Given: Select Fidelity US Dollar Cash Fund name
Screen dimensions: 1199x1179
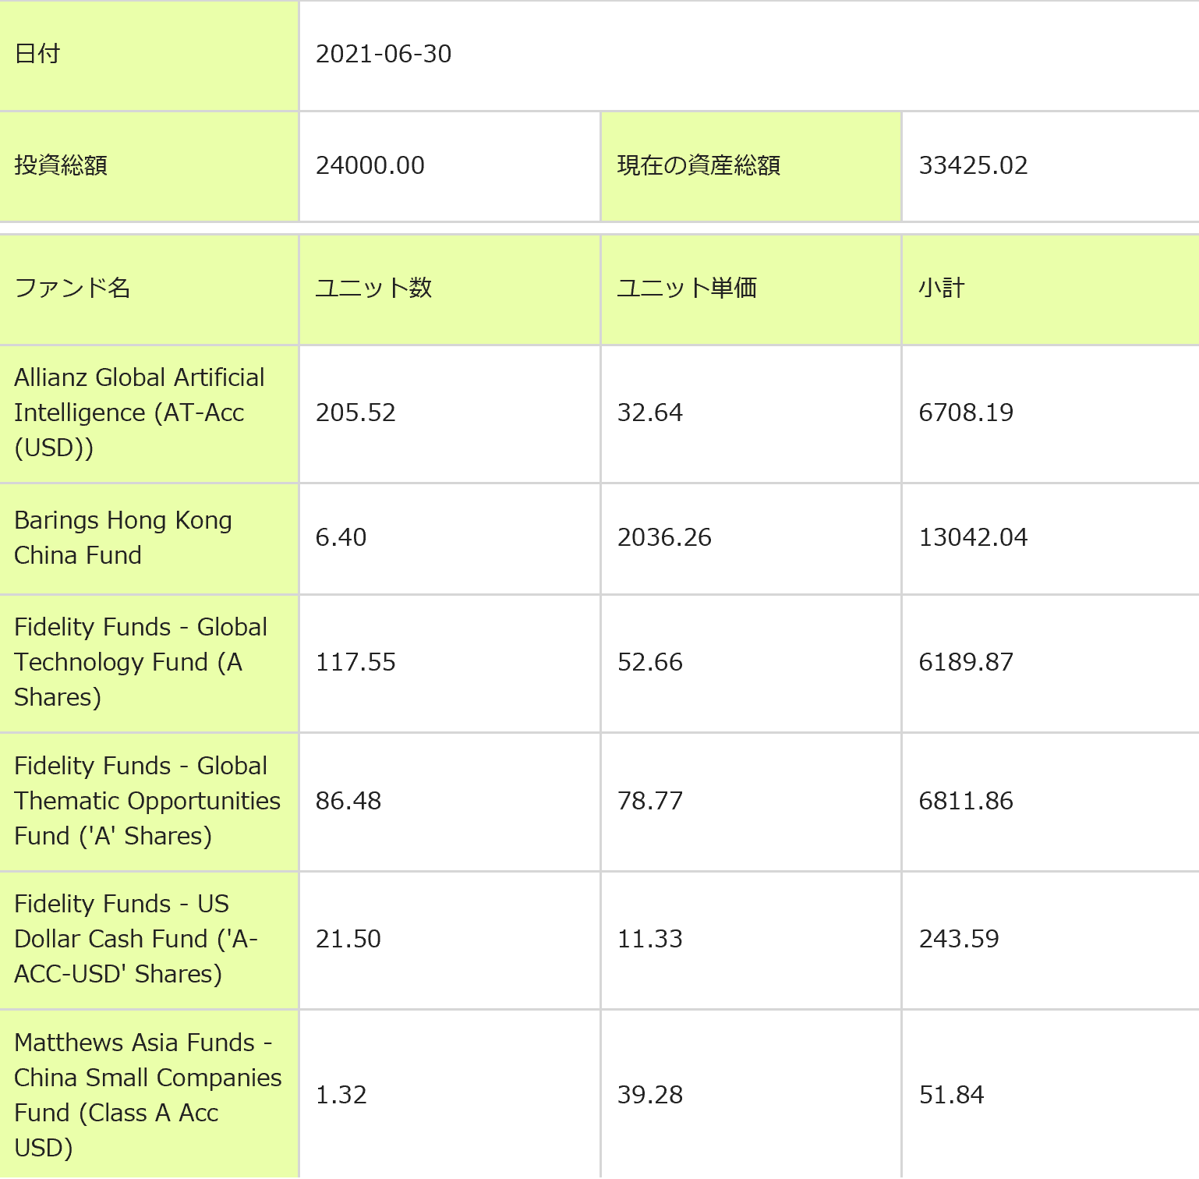Looking at the screenshot, I should 136,939.
